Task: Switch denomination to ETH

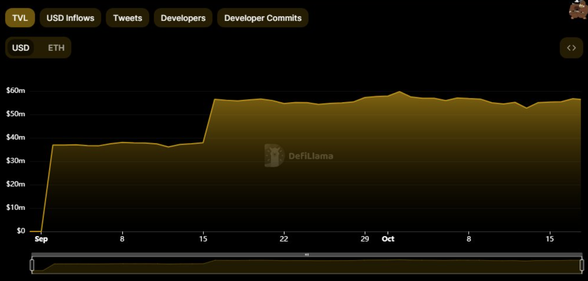Action: pyautogui.click(x=56, y=48)
